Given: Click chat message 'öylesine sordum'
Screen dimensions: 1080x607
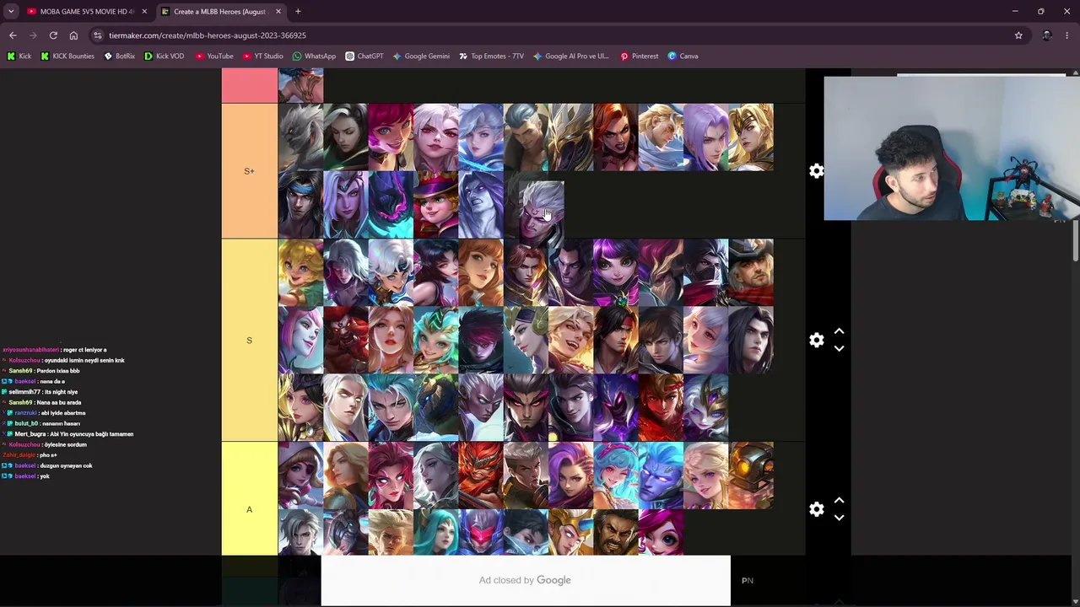Looking at the screenshot, I should tap(66, 444).
